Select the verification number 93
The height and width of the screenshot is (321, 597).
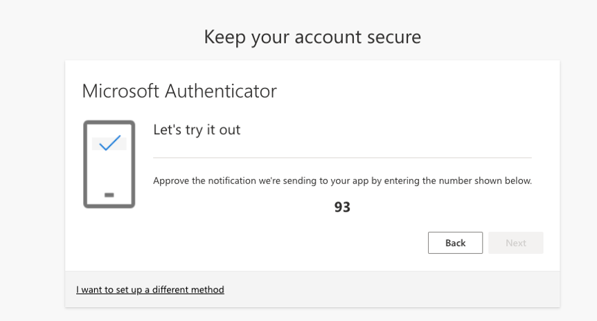click(342, 207)
